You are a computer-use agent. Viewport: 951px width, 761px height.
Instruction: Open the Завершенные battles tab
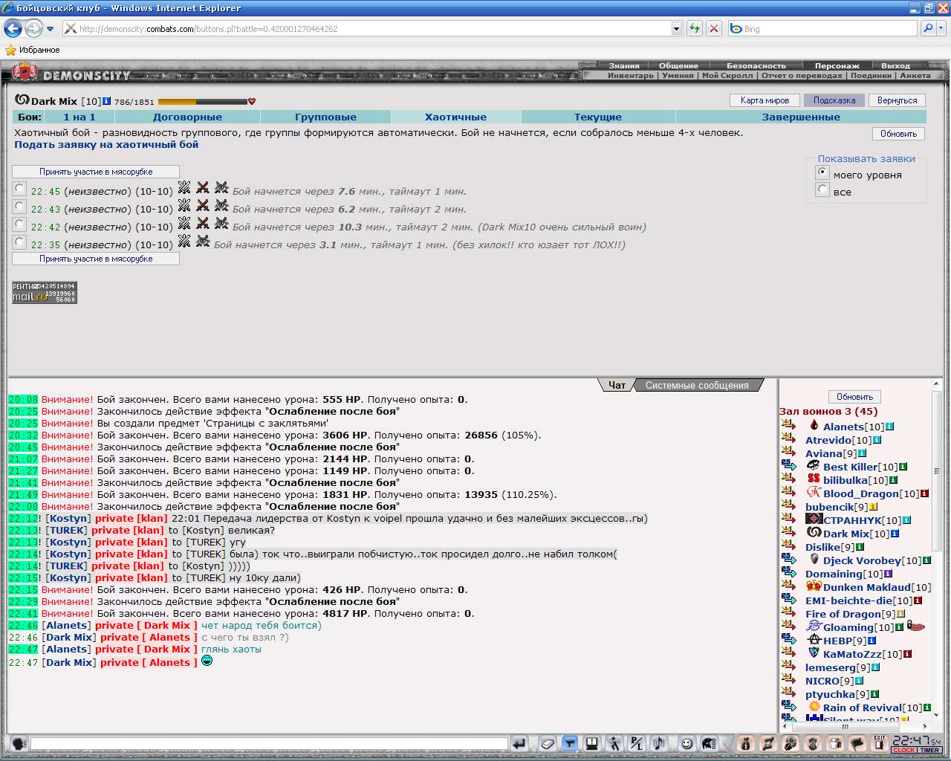pyautogui.click(x=801, y=117)
